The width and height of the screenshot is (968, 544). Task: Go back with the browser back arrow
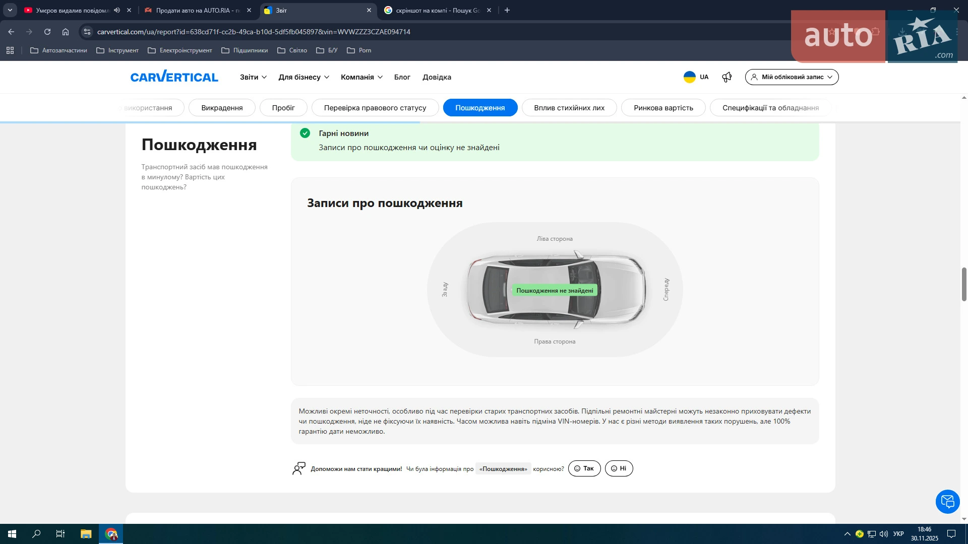click(x=11, y=32)
